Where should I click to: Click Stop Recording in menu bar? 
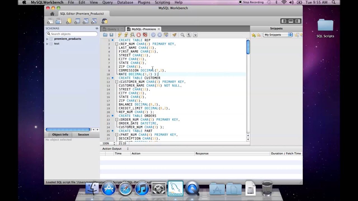point(251,3)
